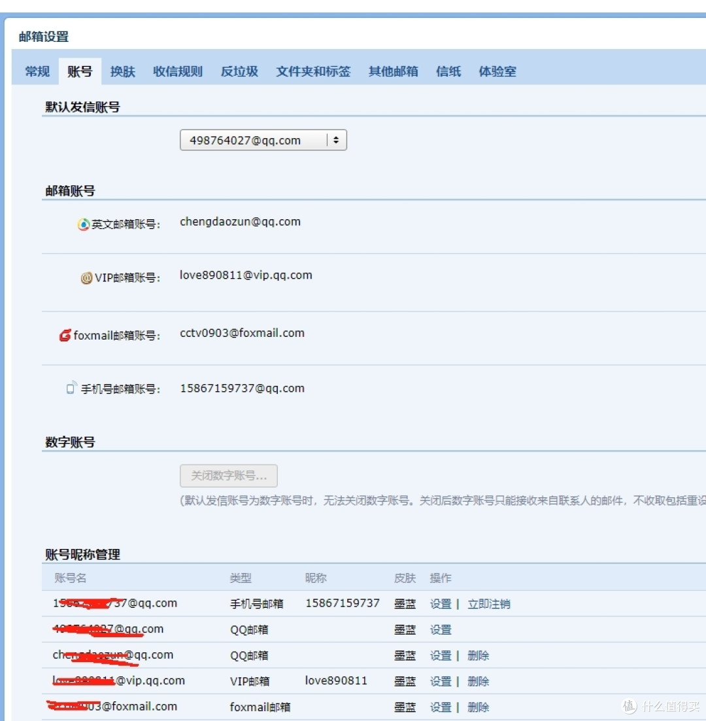Screen dimensions: 706x721
Task: Select the 账号 tab
Action: point(80,71)
